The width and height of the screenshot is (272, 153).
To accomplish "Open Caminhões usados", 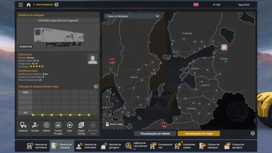I will tap(185, 146).
